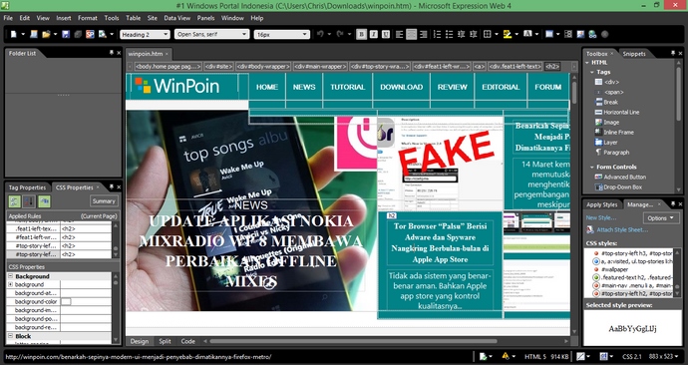Click the New Style link
The image size is (688, 365).
pos(600,217)
